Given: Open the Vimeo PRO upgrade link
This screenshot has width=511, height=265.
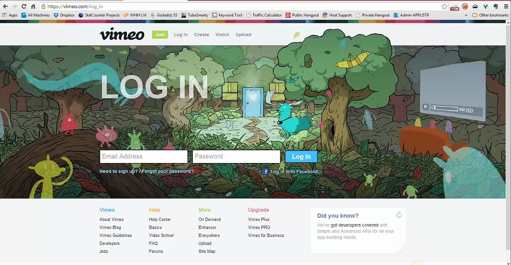Looking at the screenshot, I should 259,227.
